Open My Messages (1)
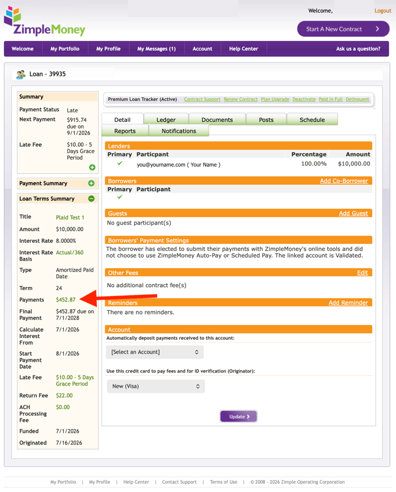This screenshot has height=492, width=396. [157, 49]
